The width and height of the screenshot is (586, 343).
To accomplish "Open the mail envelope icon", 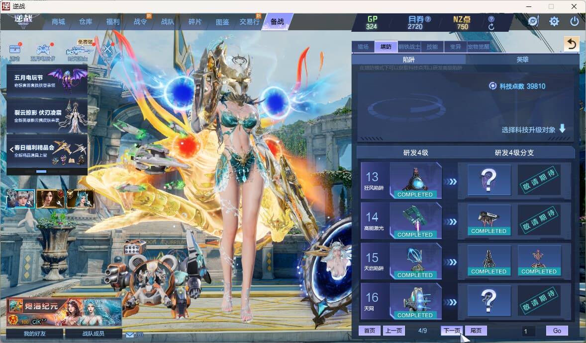I will tap(130, 335).
